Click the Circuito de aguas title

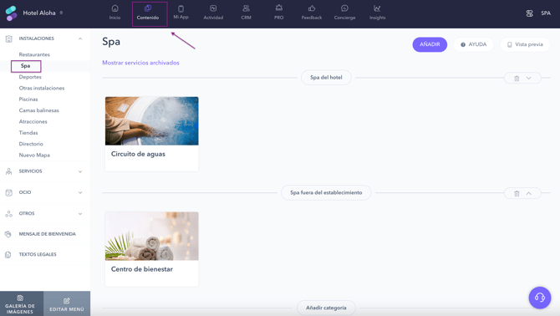[x=138, y=155]
